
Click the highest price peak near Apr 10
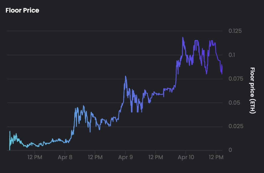(183, 37)
